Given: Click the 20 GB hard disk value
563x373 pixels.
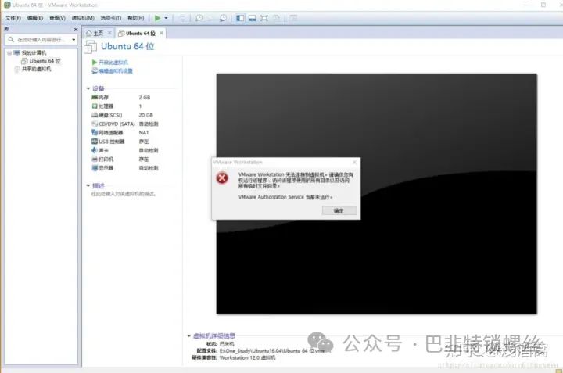Looking at the screenshot, I should coord(145,115).
